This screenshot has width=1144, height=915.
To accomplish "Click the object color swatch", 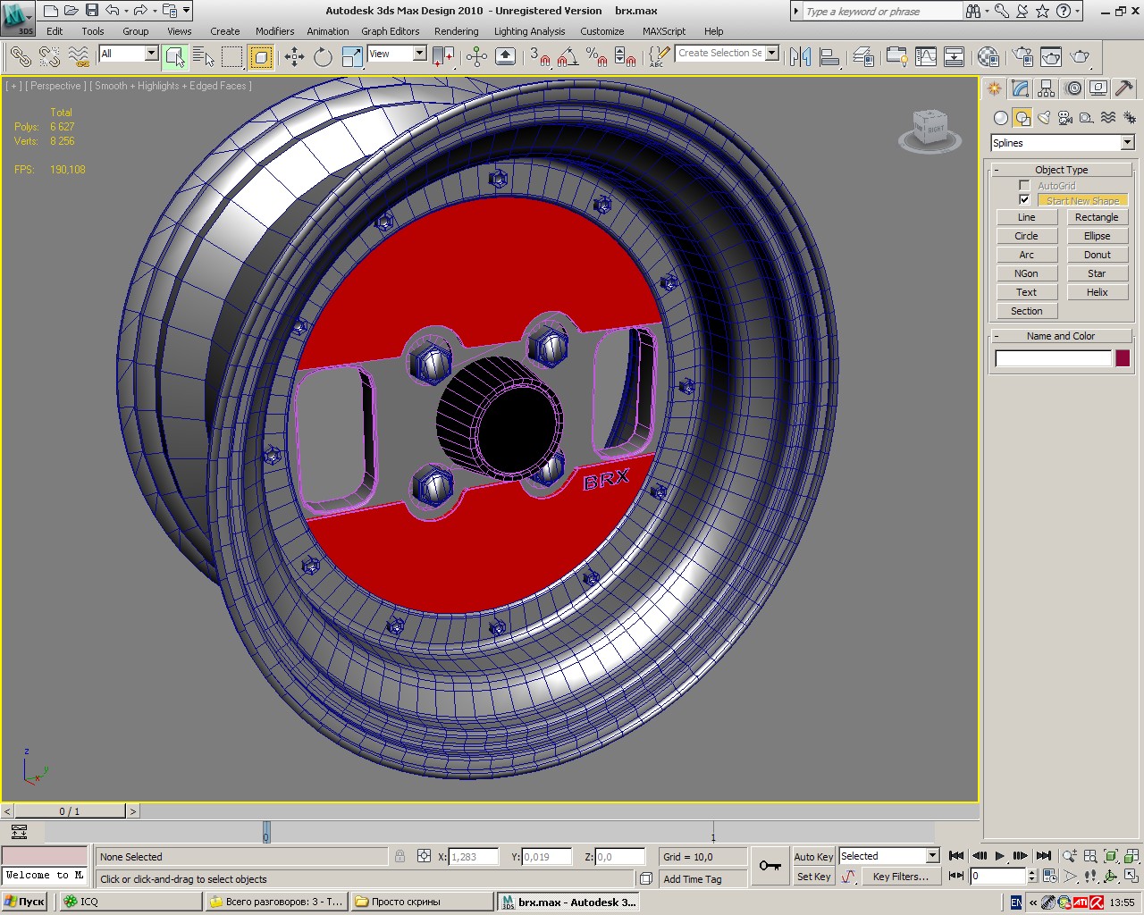I will tap(1123, 358).
